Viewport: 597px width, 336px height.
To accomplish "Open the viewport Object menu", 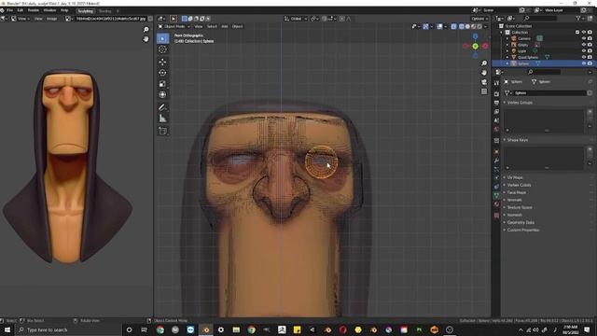I will pos(237,26).
